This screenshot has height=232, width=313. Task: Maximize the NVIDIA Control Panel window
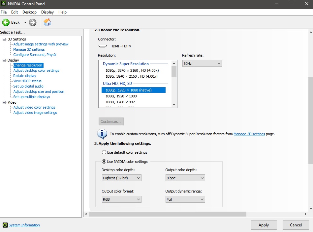pyautogui.click(x=292, y=4)
